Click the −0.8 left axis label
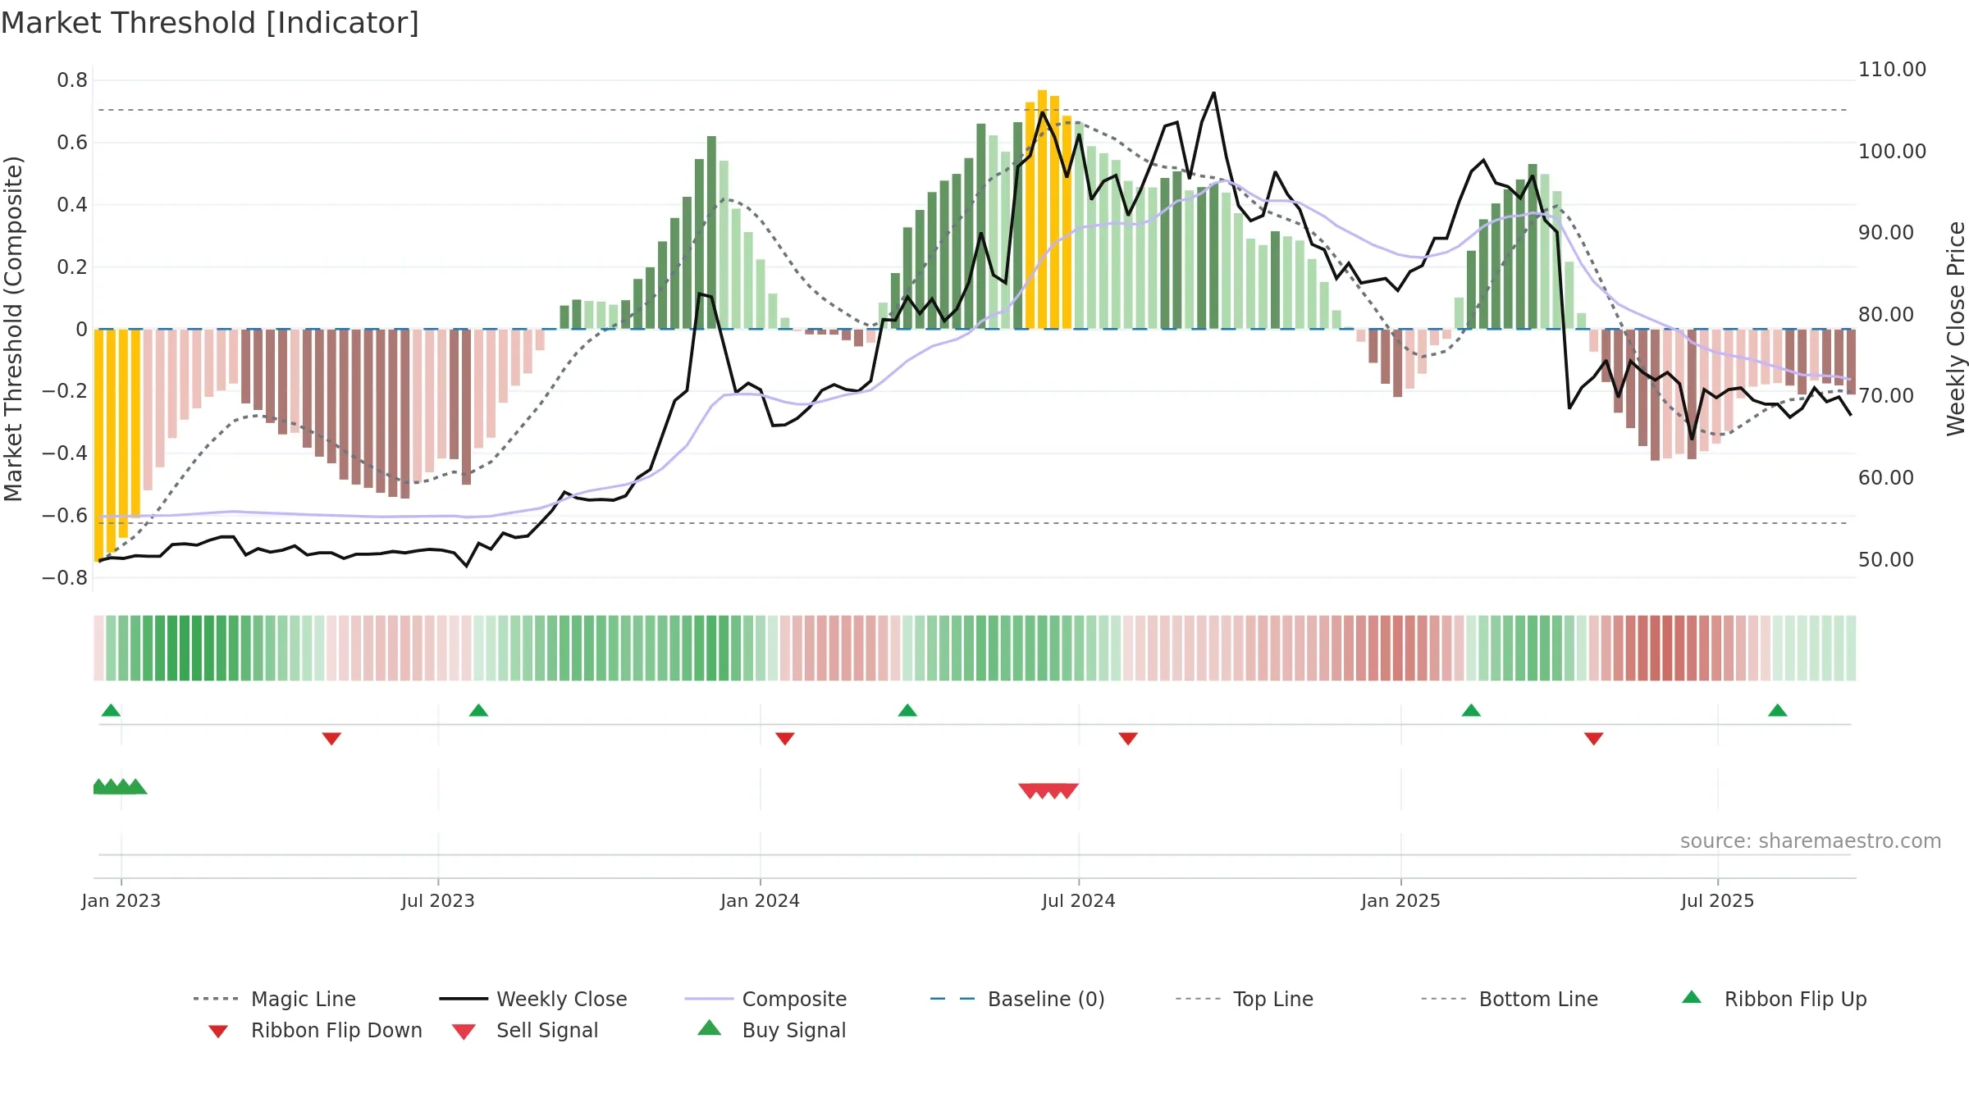This screenshot has height=1107, width=1969. coord(65,578)
